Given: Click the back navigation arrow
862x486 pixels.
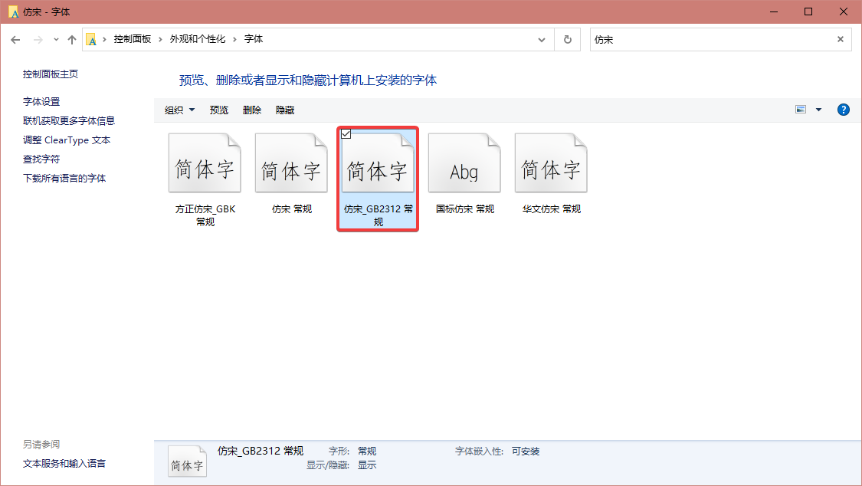Looking at the screenshot, I should click(15, 38).
